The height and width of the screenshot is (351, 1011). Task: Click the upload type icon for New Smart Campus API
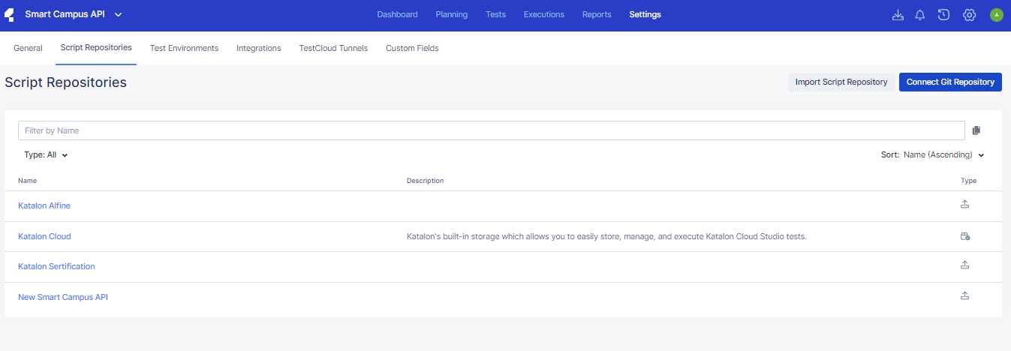965,295
